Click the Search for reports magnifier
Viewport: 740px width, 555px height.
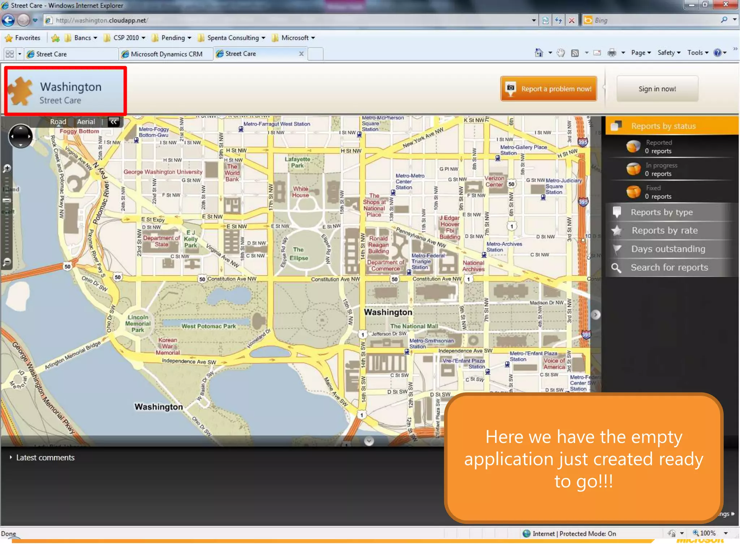[616, 268]
